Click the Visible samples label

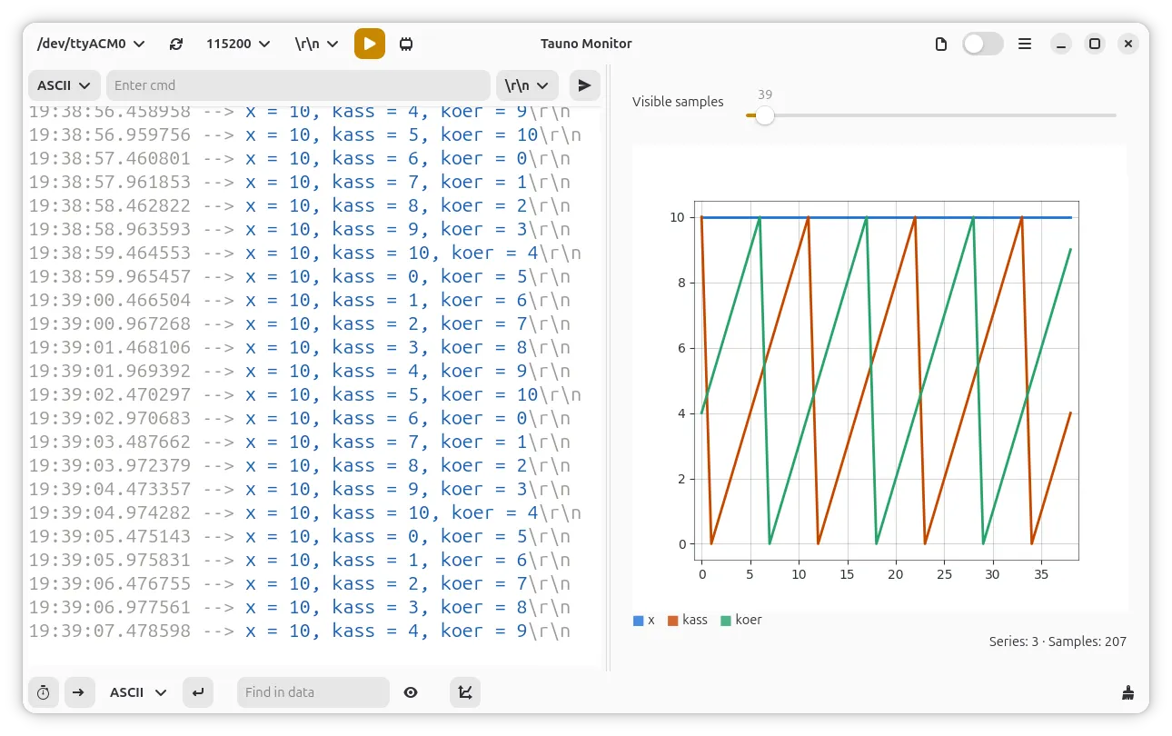[678, 102]
